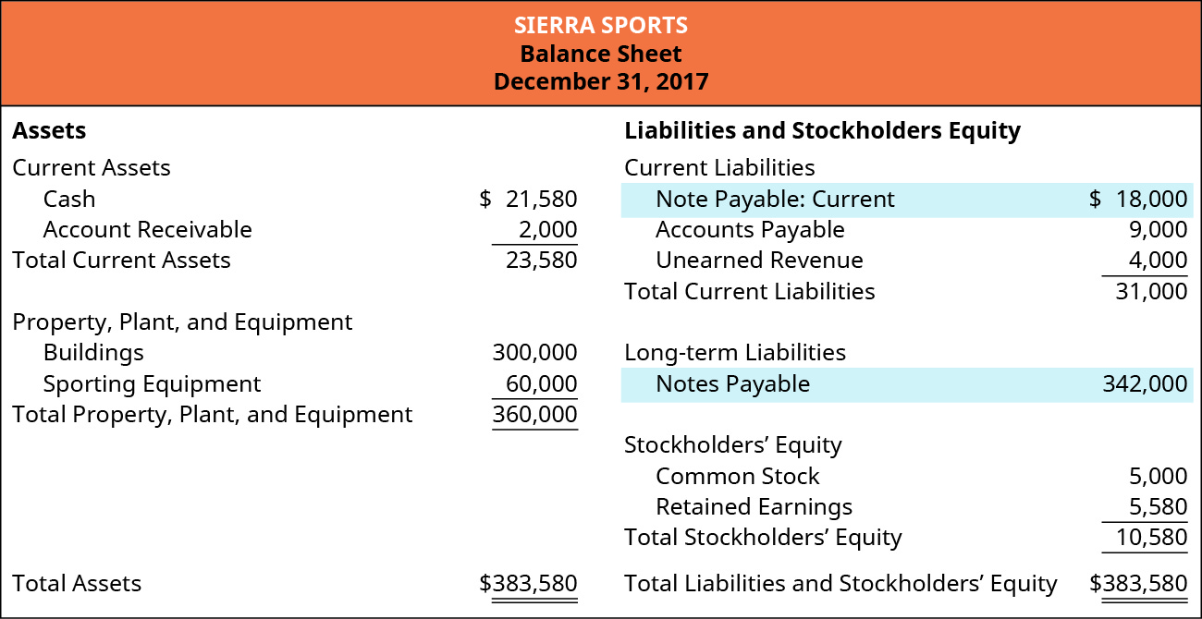The height and width of the screenshot is (619, 1202).
Task: Select the Total Assets amount $383,580
Action: [x=529, y=583]
